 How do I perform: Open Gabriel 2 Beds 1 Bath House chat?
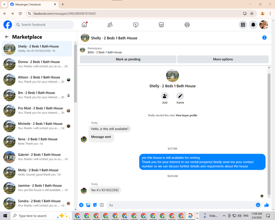37,157
